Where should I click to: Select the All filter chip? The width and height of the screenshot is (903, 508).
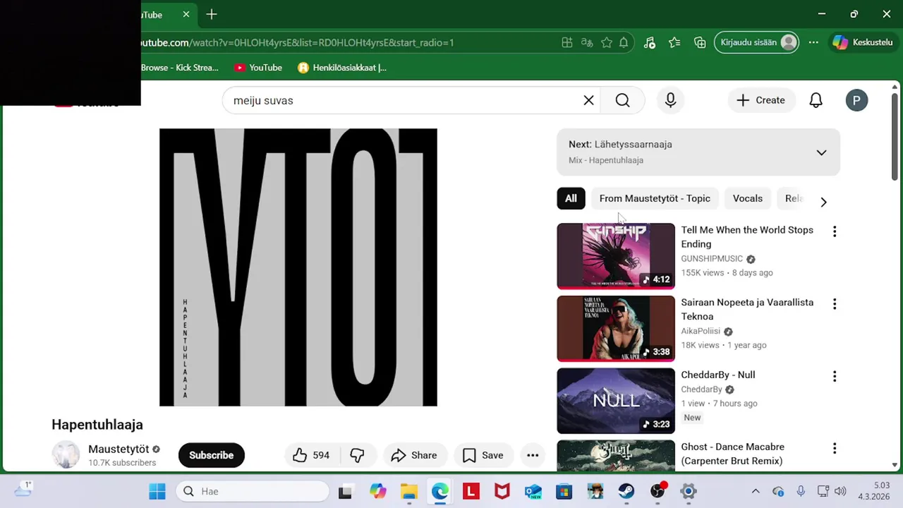click(571, 198)
